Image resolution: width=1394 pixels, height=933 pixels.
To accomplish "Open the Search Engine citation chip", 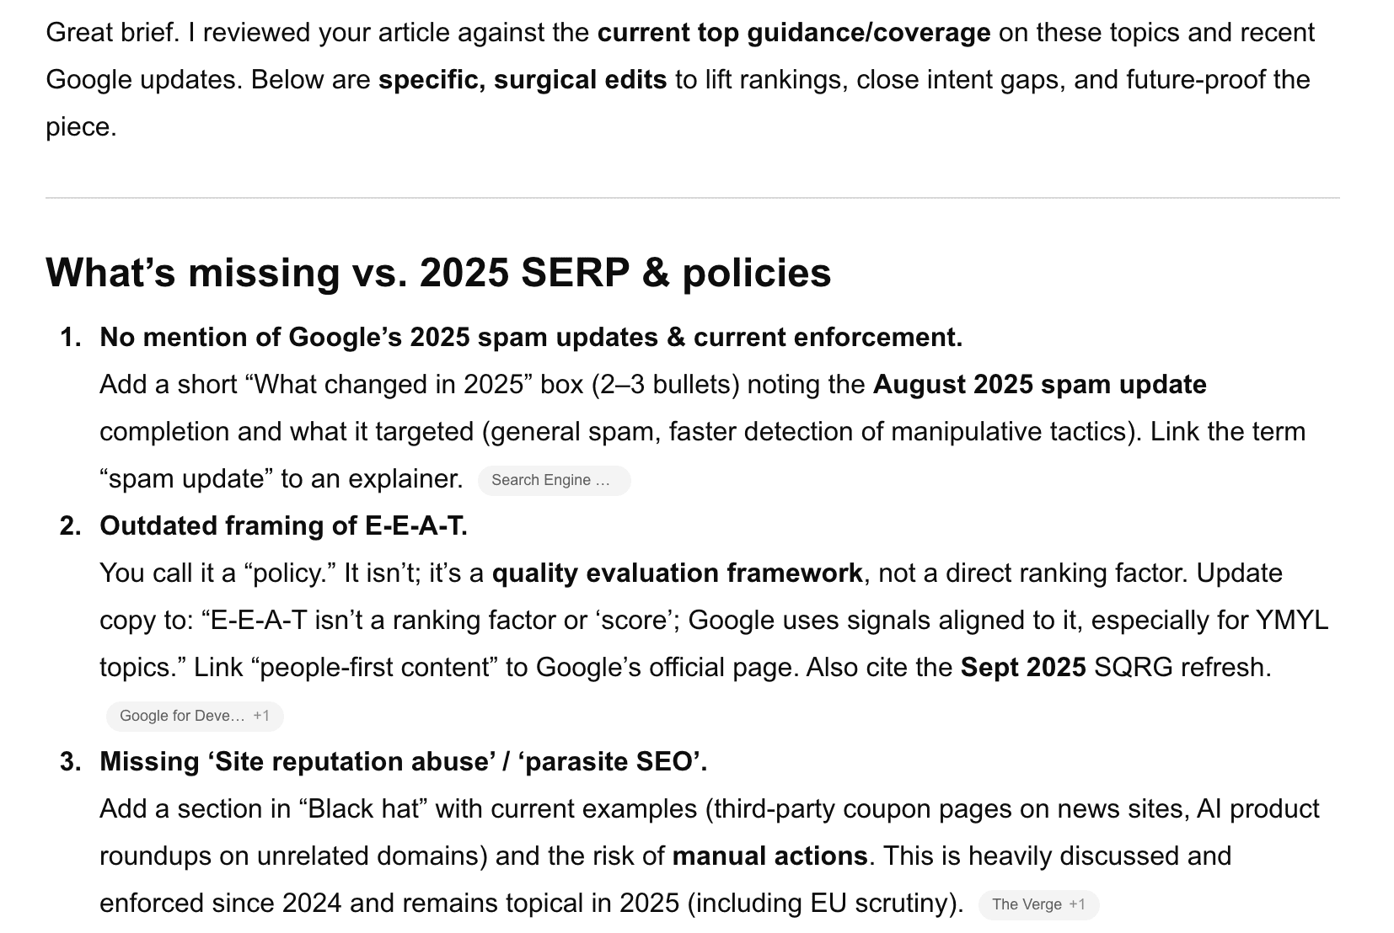I will click(553, 480).
